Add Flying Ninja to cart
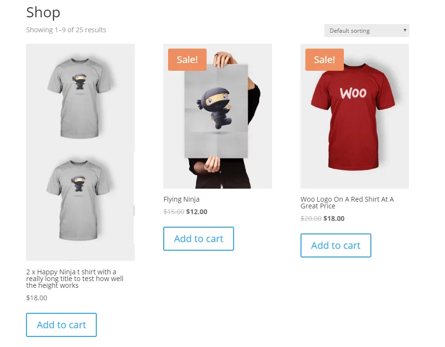Screen dimensions: 445x347 point(198,239)
